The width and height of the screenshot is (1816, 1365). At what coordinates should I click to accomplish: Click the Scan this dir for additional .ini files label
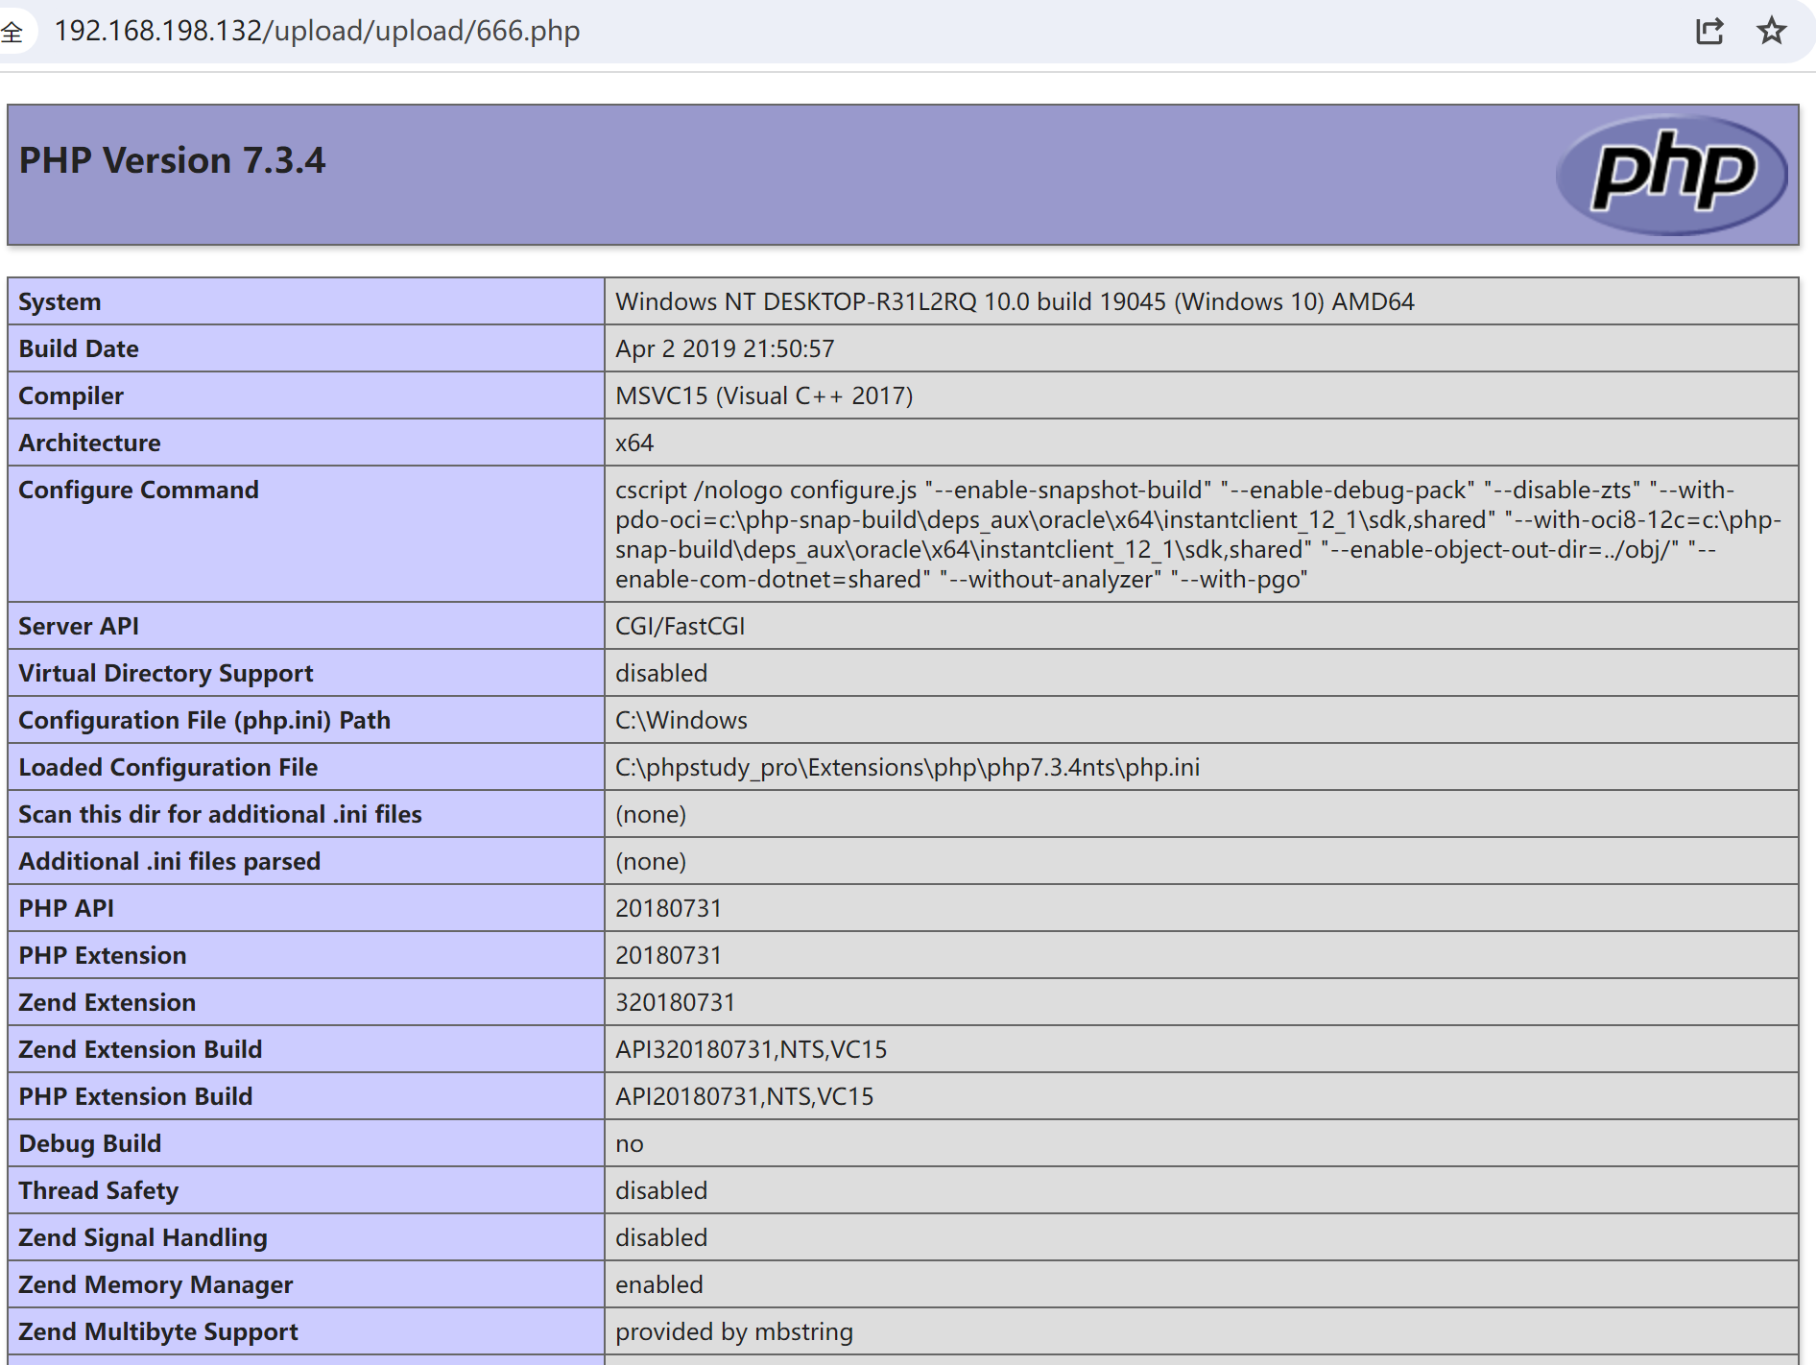click(220, 814)
